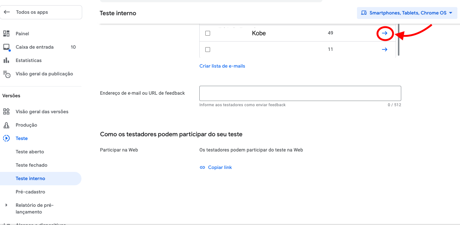The image size is (460, 225).
Task: Open the Smartphones, Tablets, Chrome OS dropdown
Action: tap(407, 13)
